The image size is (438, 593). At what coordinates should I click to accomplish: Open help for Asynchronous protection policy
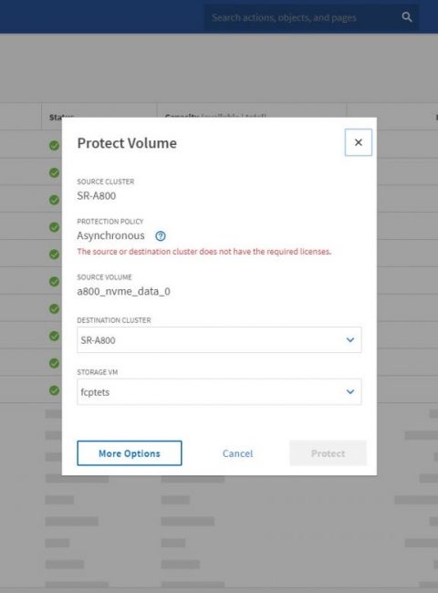coord(161,236)
